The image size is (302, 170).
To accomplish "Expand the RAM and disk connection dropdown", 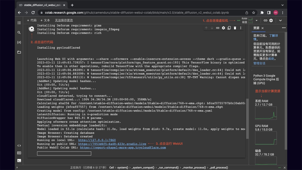I will pos(256,20).
